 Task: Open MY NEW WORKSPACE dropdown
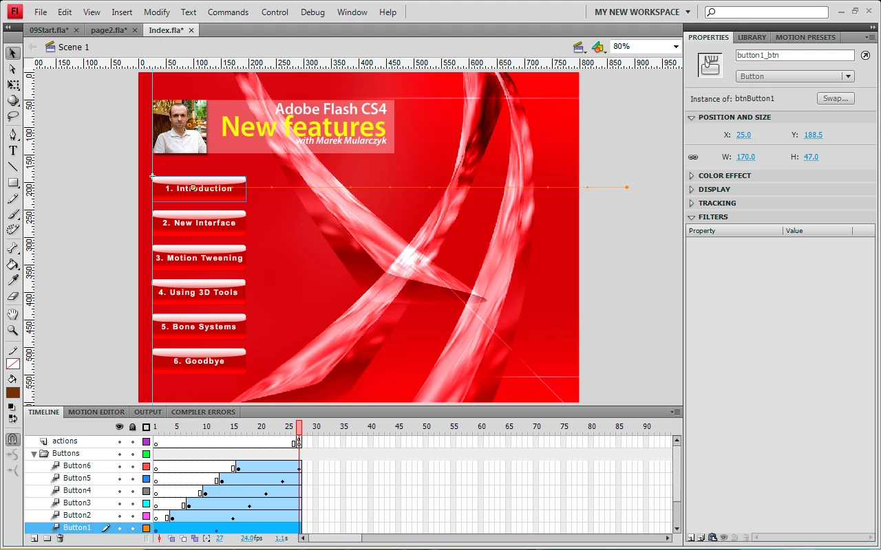click(x=642, y=12)
